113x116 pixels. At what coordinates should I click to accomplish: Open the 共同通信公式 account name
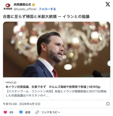22,4
